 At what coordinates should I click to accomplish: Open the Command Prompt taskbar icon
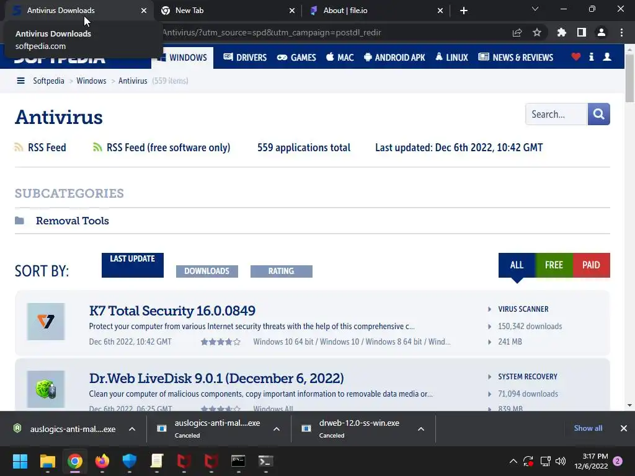click(x=238, y=461)
